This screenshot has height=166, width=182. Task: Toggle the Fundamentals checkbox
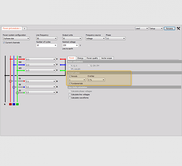[70, 83]
